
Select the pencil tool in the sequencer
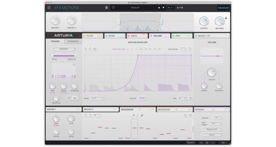tap(134, 115)
